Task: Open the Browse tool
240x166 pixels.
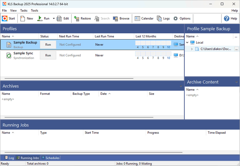Action: 121,19
